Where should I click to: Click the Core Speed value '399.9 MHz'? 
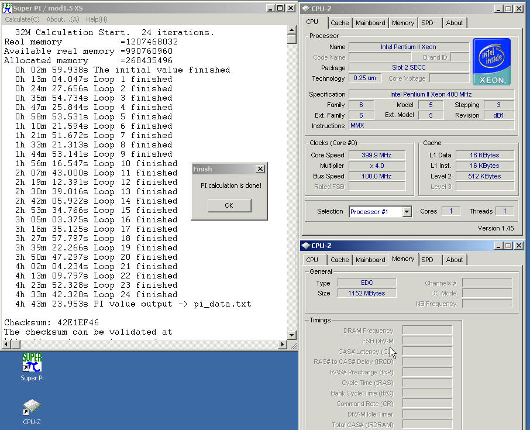coord(377,155)
